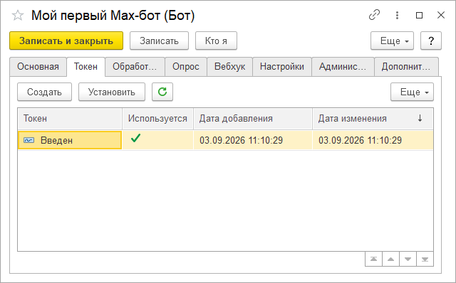The width and height of the screenshot is (456, 283).
Task: Click the Установить button
Action: point(112,92)
